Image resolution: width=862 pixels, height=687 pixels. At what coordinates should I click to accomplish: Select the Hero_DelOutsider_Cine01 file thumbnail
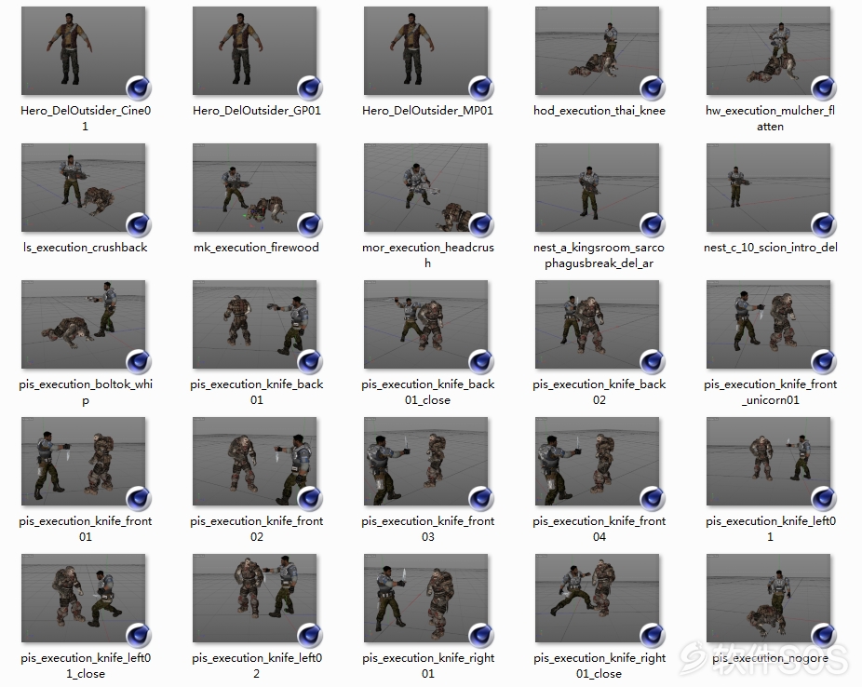pos(84,50)
